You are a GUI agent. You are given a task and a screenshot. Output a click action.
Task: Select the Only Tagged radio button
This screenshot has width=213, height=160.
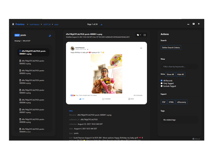click(162, 84)
